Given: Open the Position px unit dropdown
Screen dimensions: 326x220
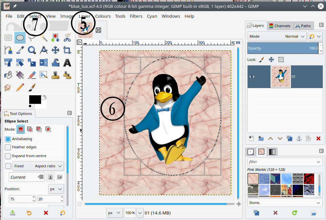Looking at the screenshot, I should pos(56,189).
